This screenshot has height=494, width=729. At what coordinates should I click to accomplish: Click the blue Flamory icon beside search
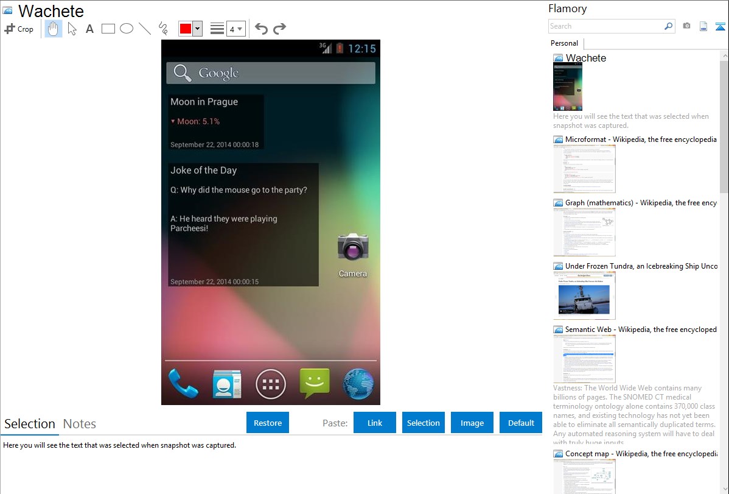click(720, 26)
